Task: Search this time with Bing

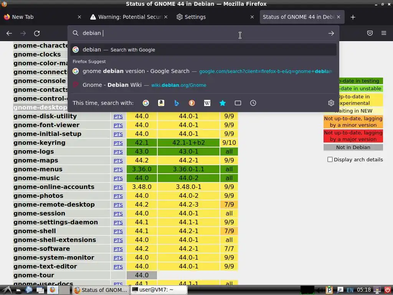Action: [x=177, y=103]
